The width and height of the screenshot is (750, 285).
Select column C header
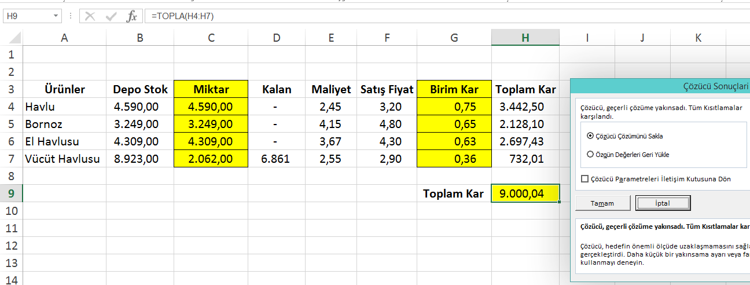[211, 38]
